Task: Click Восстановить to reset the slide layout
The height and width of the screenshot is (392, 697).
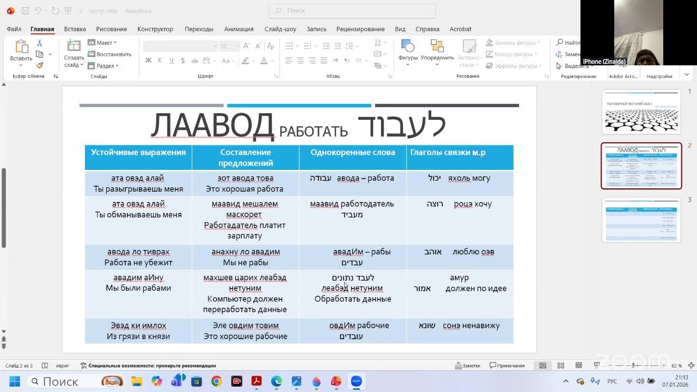Action: click(x=109, y=54)
